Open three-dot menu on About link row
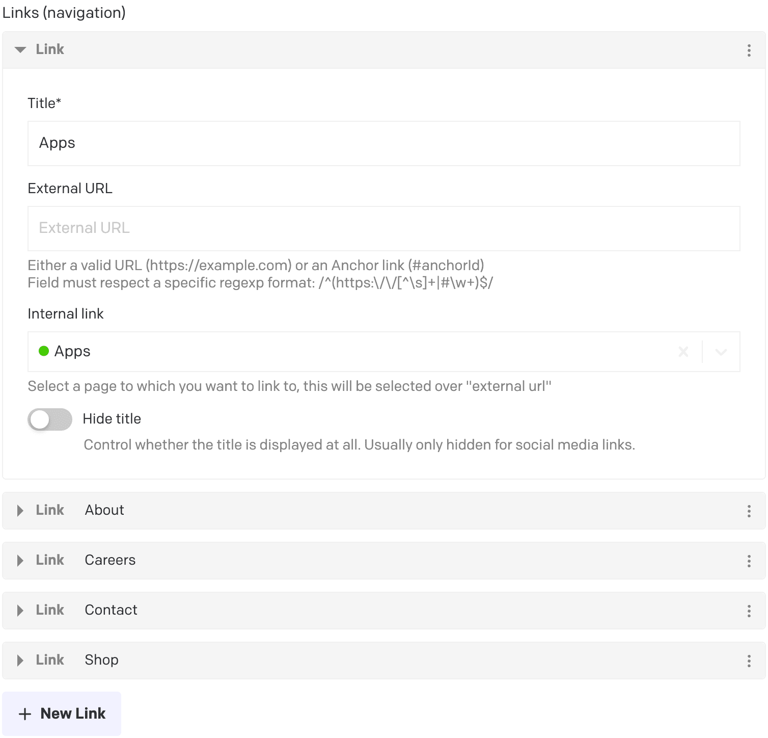 (749, 511)
